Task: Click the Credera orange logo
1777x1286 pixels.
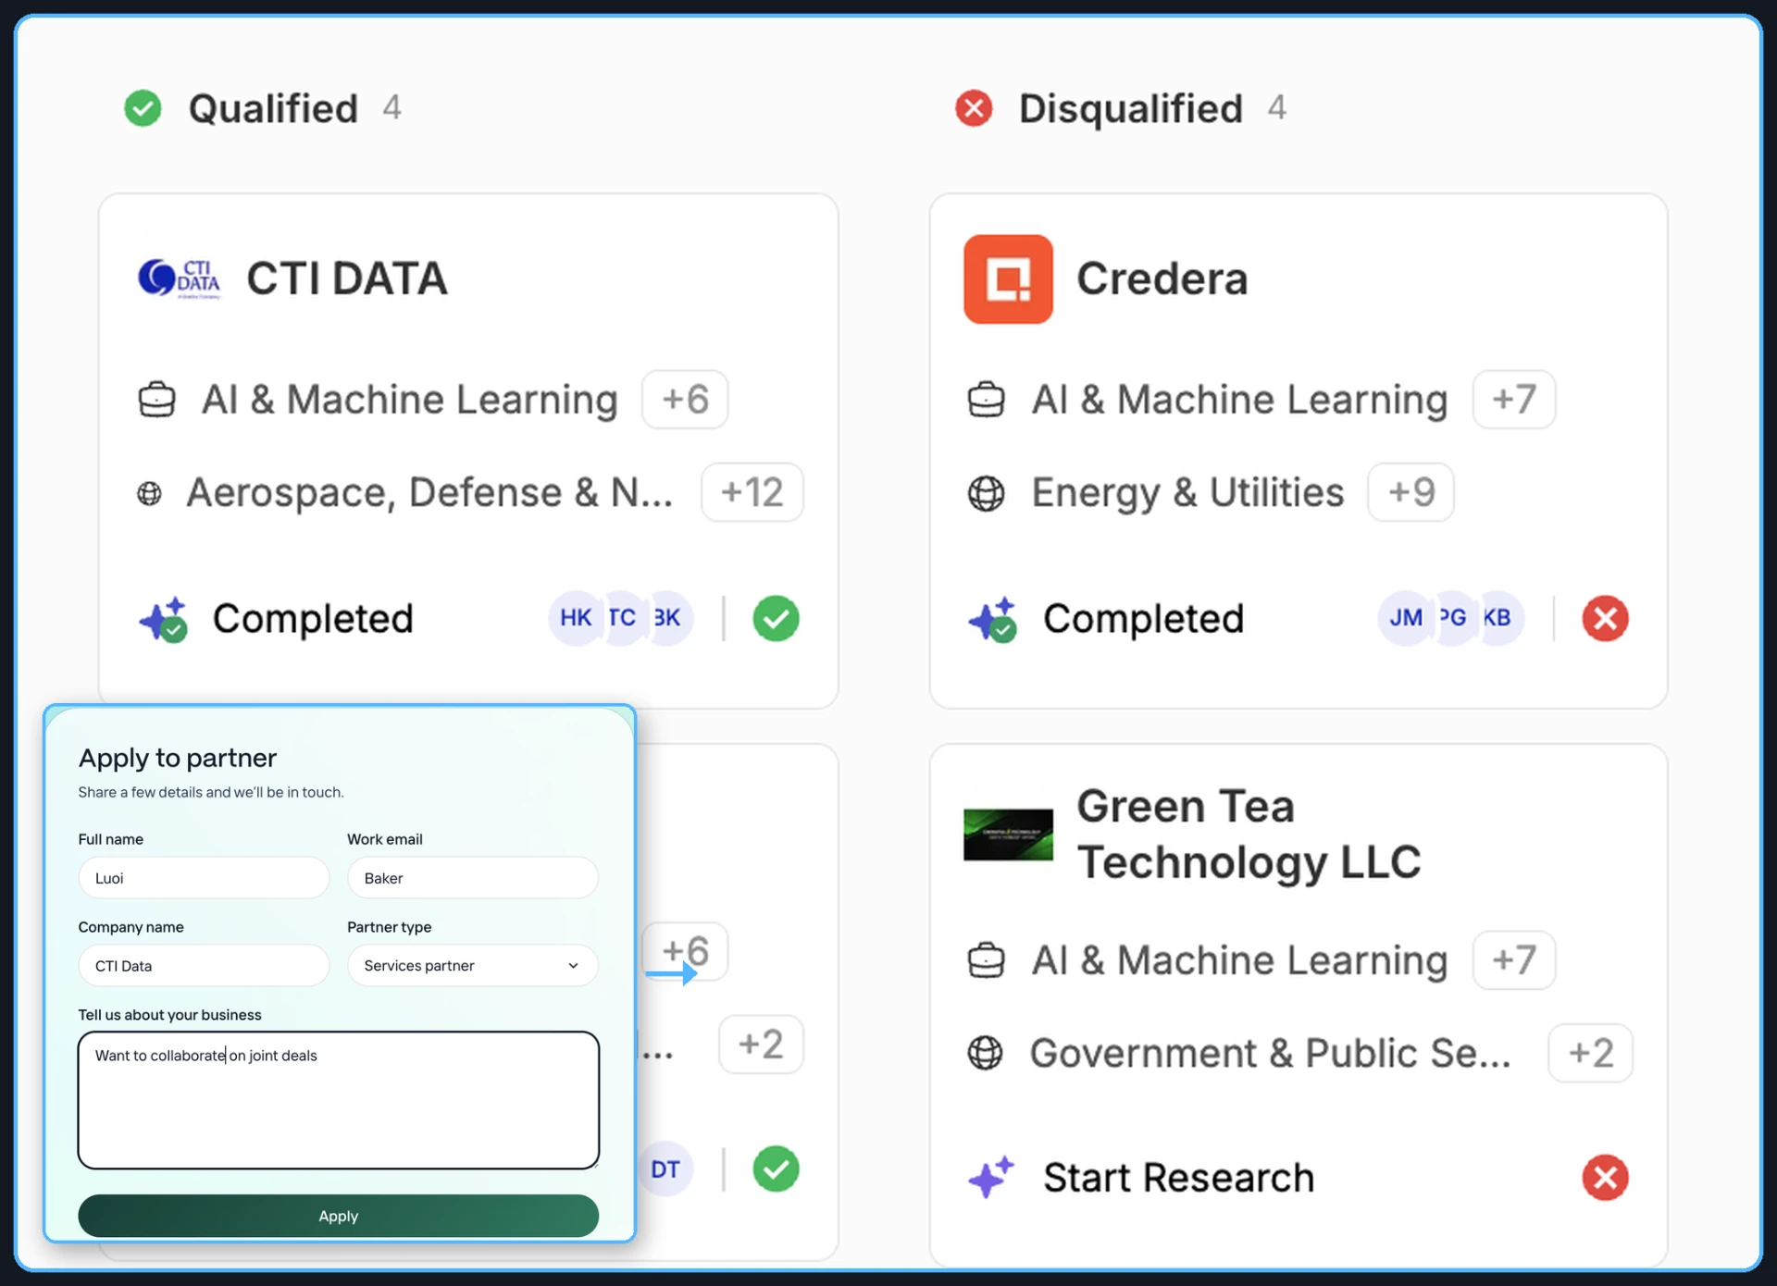Action: click(1008, 278)
